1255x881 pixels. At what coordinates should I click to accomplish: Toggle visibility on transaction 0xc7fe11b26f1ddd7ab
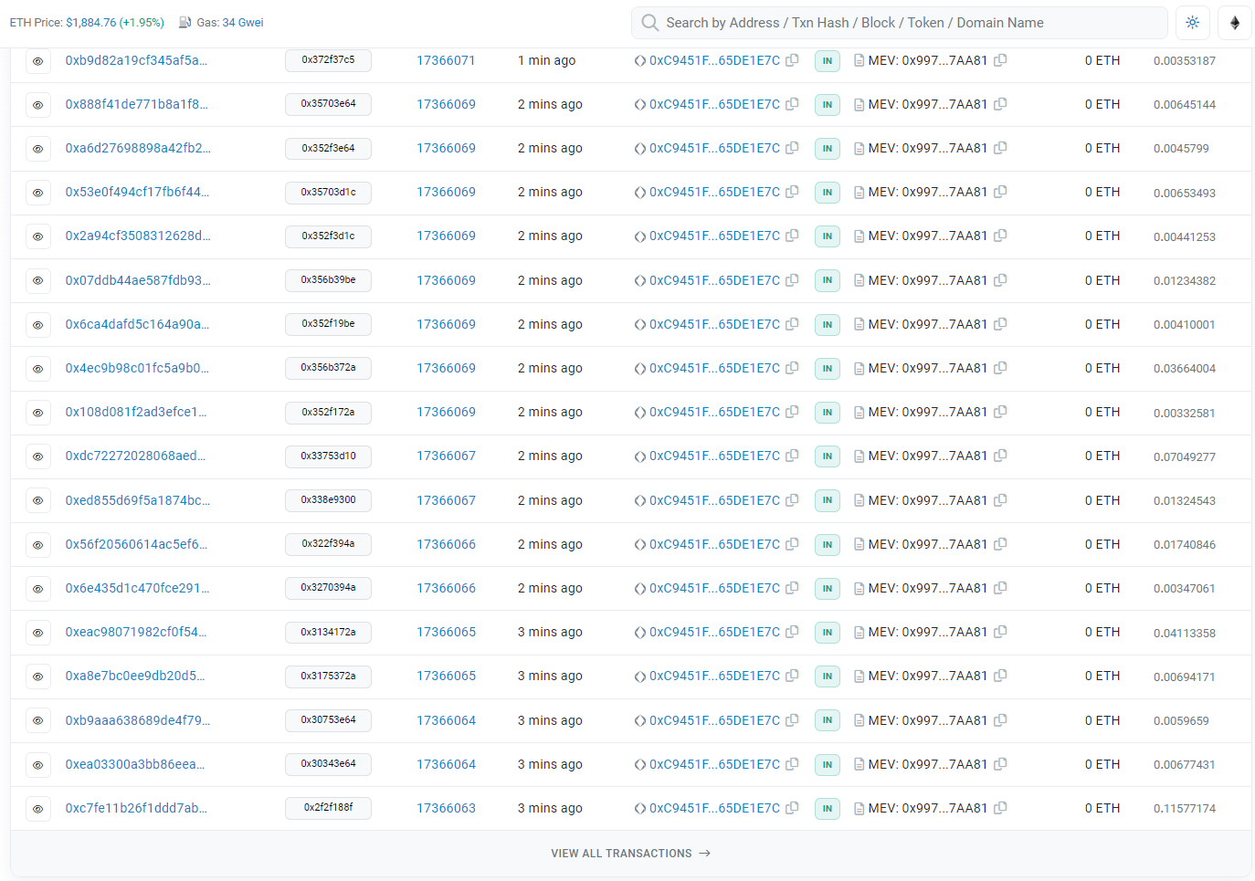tap(38, 808)
